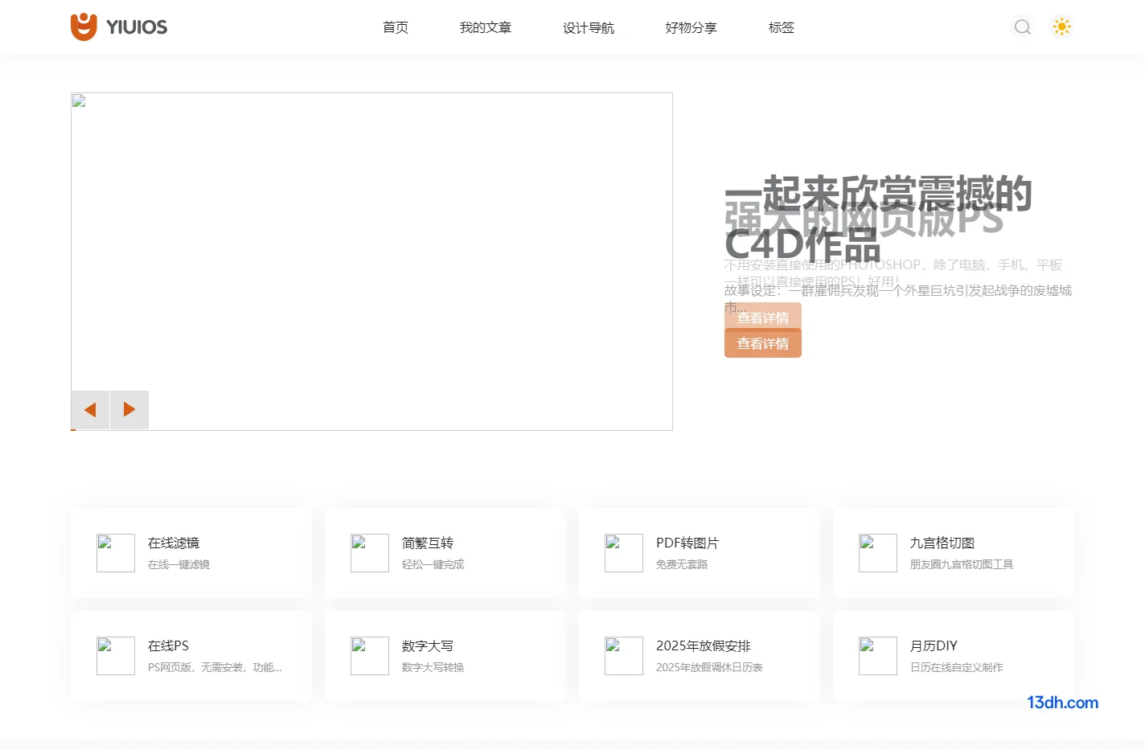Open the 月历DIY tool card icon
The height and width of the screenshot is (750, 1145).
pyautogui.click(x=878, y=656)
